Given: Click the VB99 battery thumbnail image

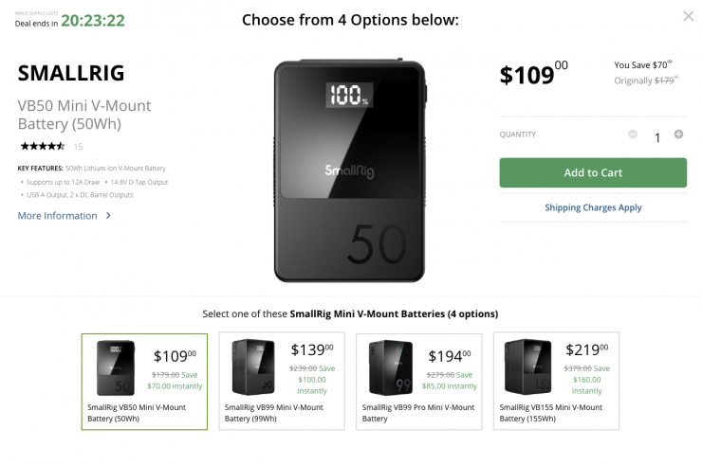Looking at the screenshot, I should [x=251, y=367].
